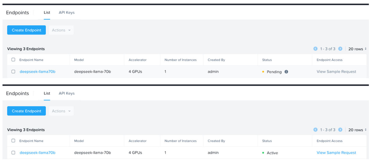Toggle select-all checkbox in the Active panel's table header
The image size is (372, 163).
[13, 141]
